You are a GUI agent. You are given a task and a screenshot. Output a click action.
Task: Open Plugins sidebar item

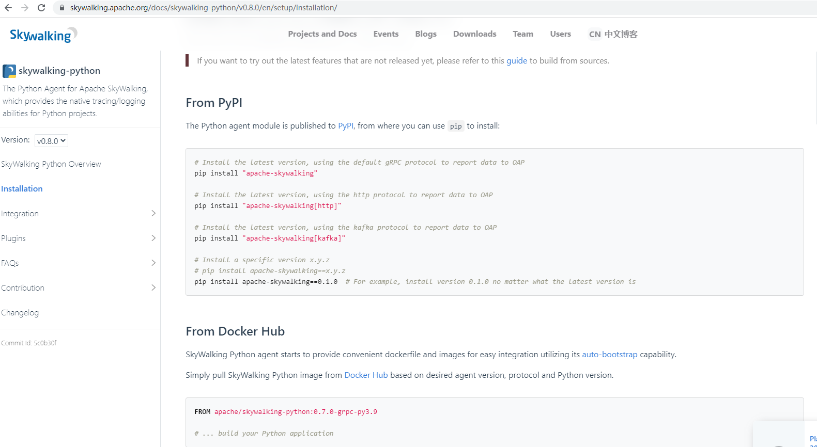[x=13, y=238]
